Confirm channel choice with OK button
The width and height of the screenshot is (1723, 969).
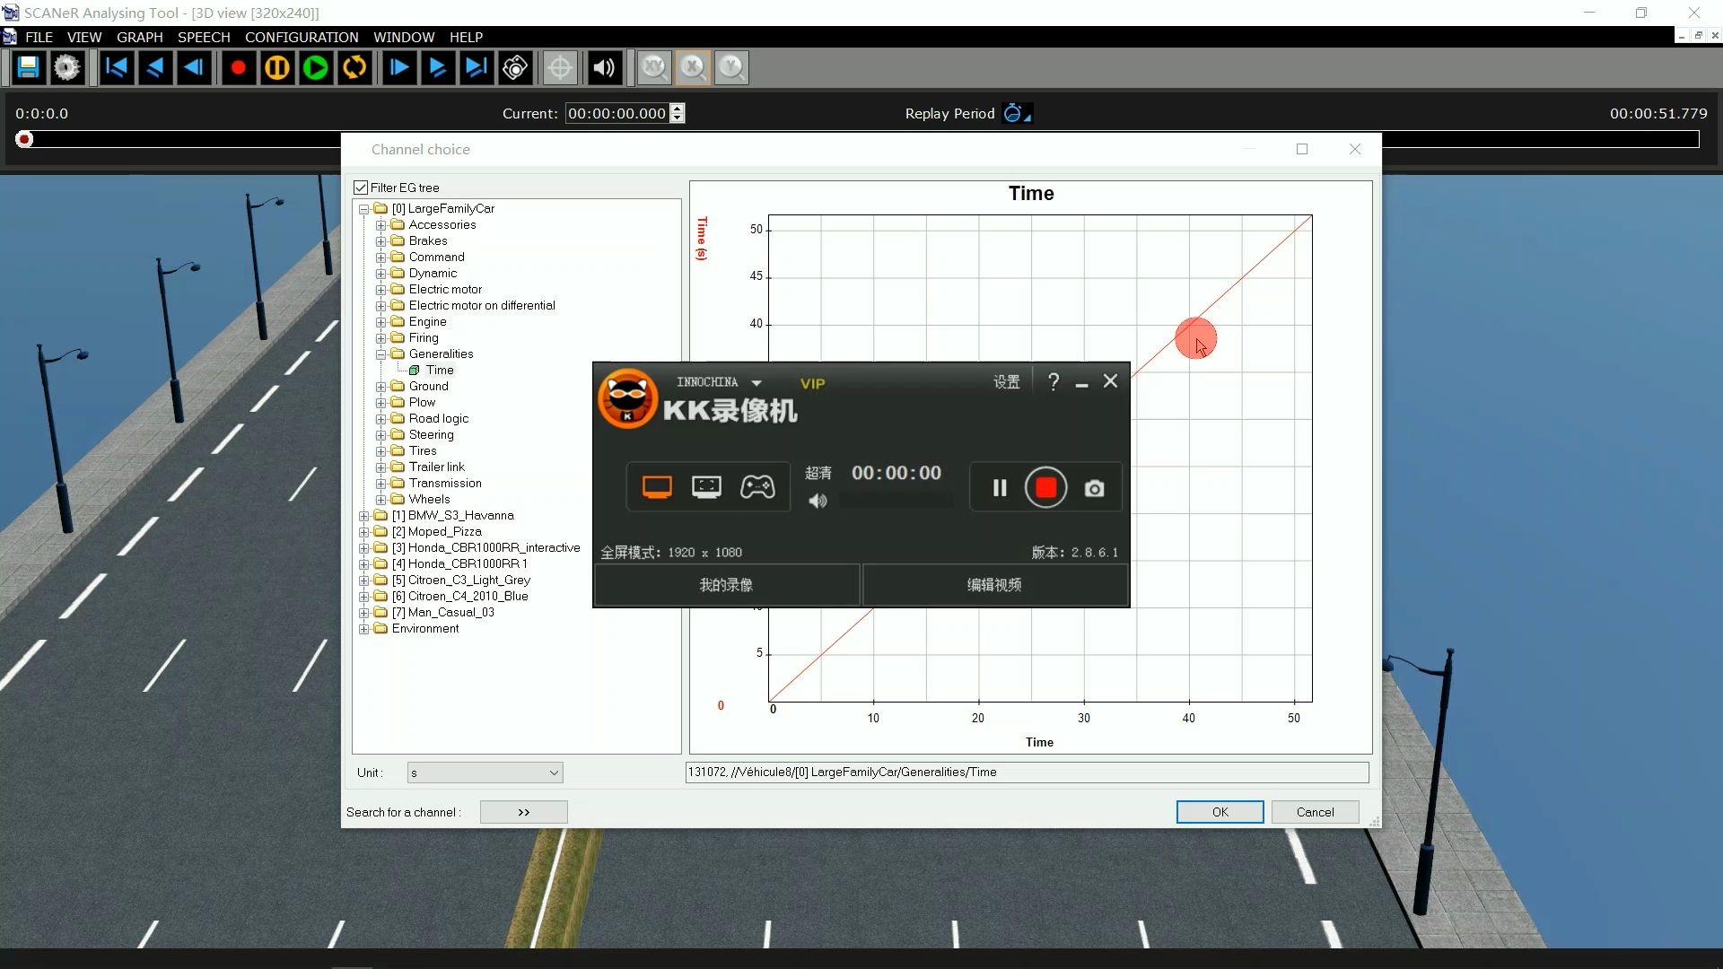click(x=1220, y=812)
